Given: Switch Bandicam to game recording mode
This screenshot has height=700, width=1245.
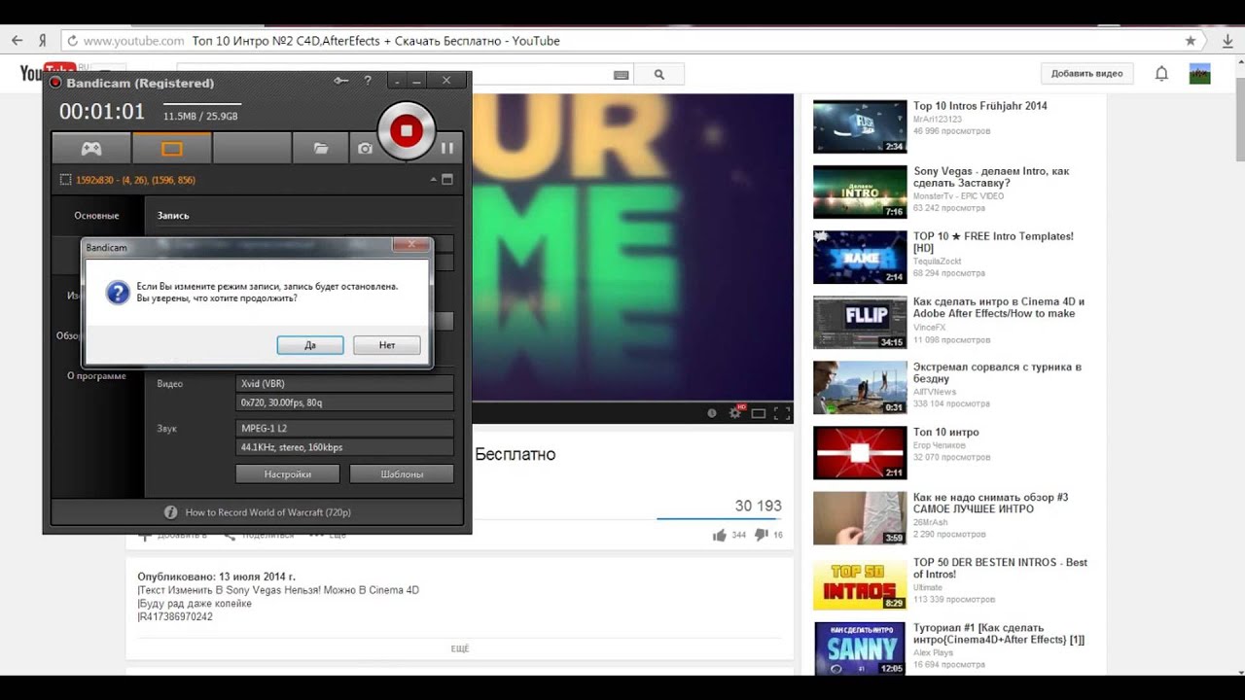Looking at the screenshot, I should [x=90, y=149].
